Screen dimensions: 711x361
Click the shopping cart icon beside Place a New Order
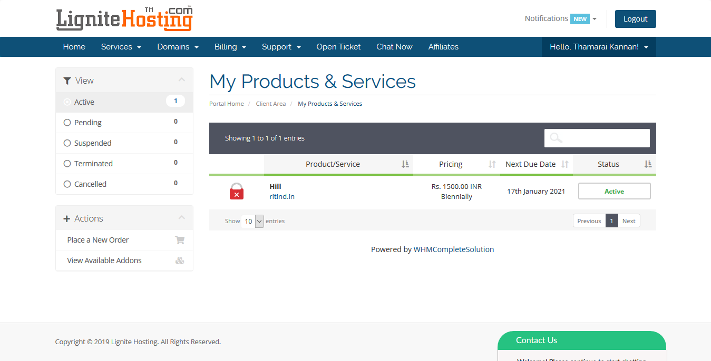coord(180,240)
